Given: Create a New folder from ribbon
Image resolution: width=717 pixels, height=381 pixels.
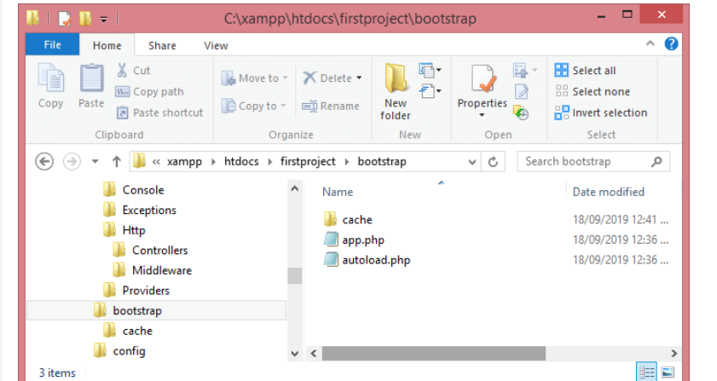Looking at the screenshot, I should click(x=396, y=81).
